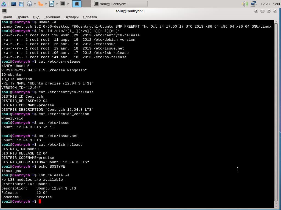Click the show desktop panel icon
The height and width of the screenshot is (210, 281).
(x=14, y=4)
